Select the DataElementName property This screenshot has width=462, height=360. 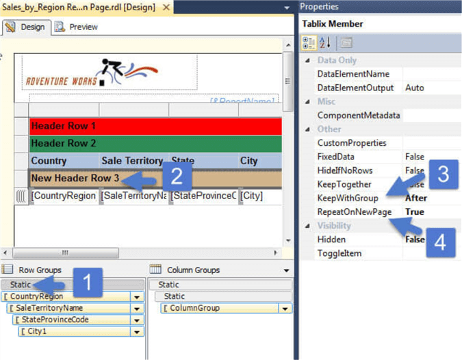[x=353, y=74]
